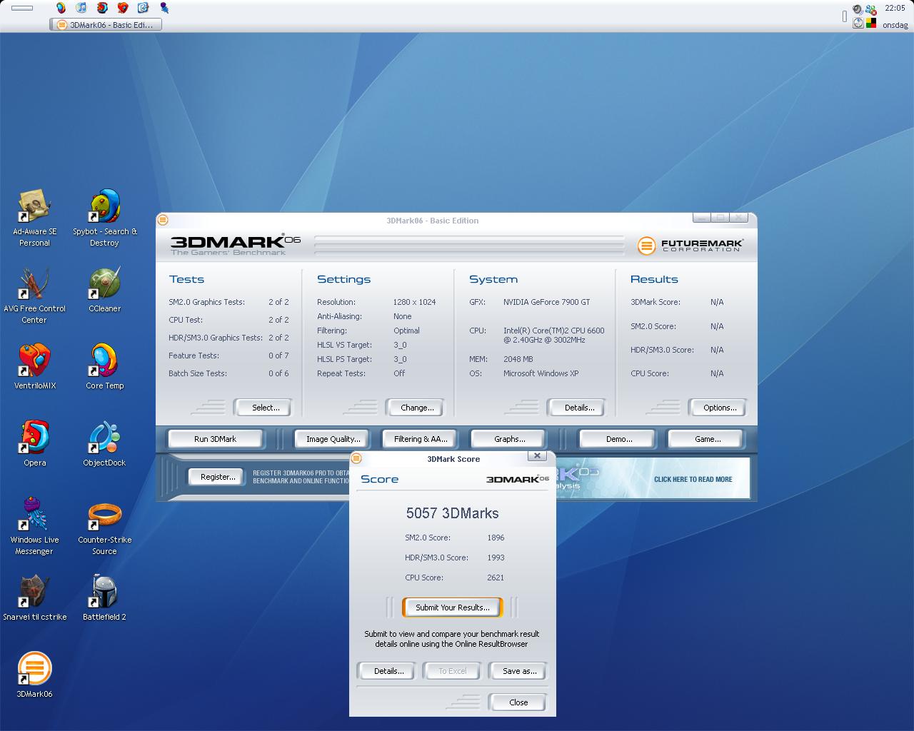Launch AVG Free Control Center icon
This screenshot has height=731, width=914.
pyautogui.click(x=34, y=295)
